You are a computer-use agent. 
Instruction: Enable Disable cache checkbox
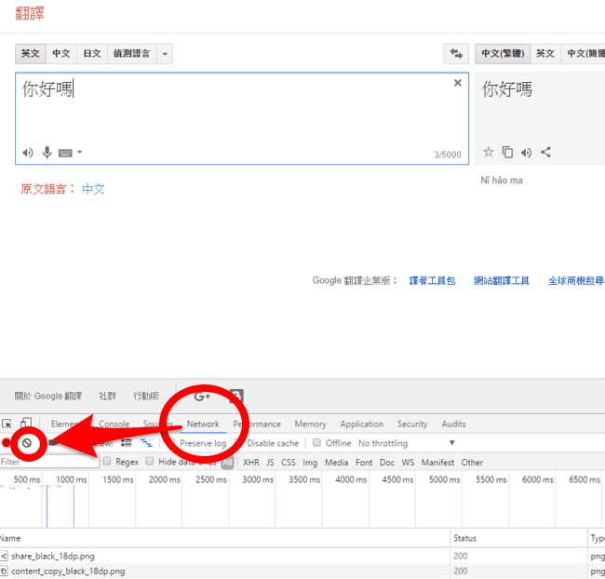(x=238, y=442)
